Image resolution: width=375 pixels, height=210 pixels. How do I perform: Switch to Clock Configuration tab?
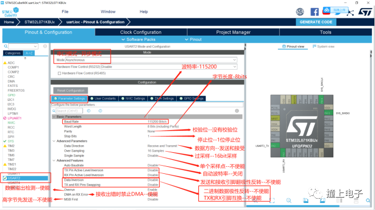[141, 32]
